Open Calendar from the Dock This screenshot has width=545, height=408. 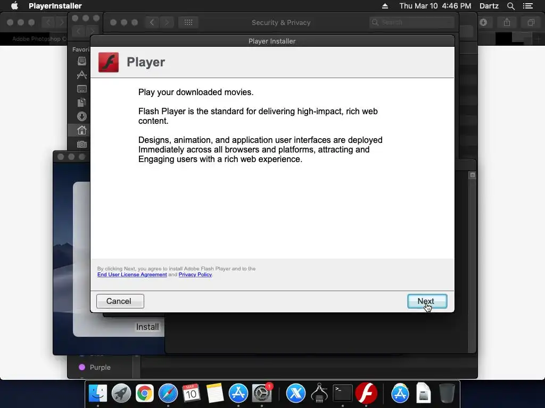coord(191,394)
